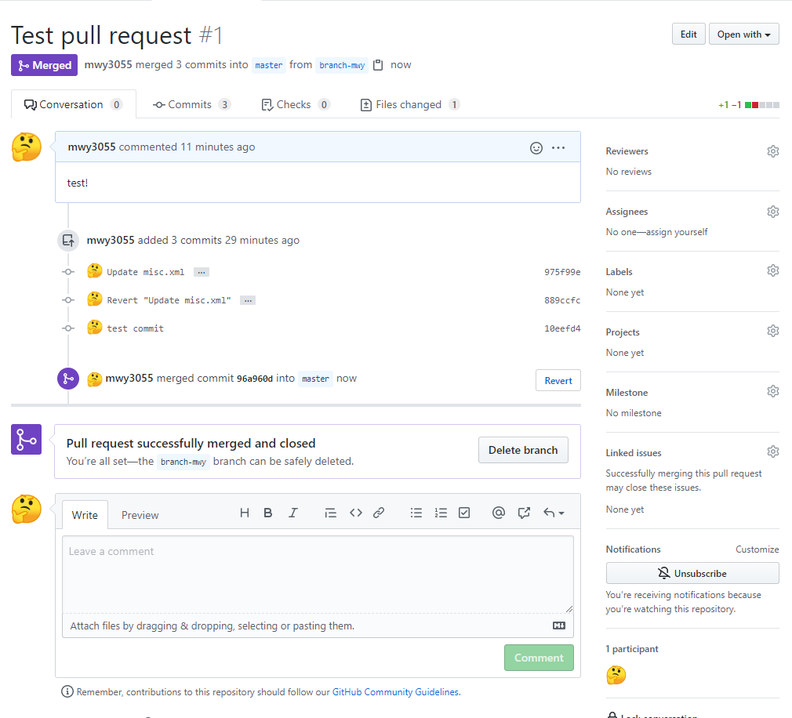Add emoji reaction to comment

(536, 148)
